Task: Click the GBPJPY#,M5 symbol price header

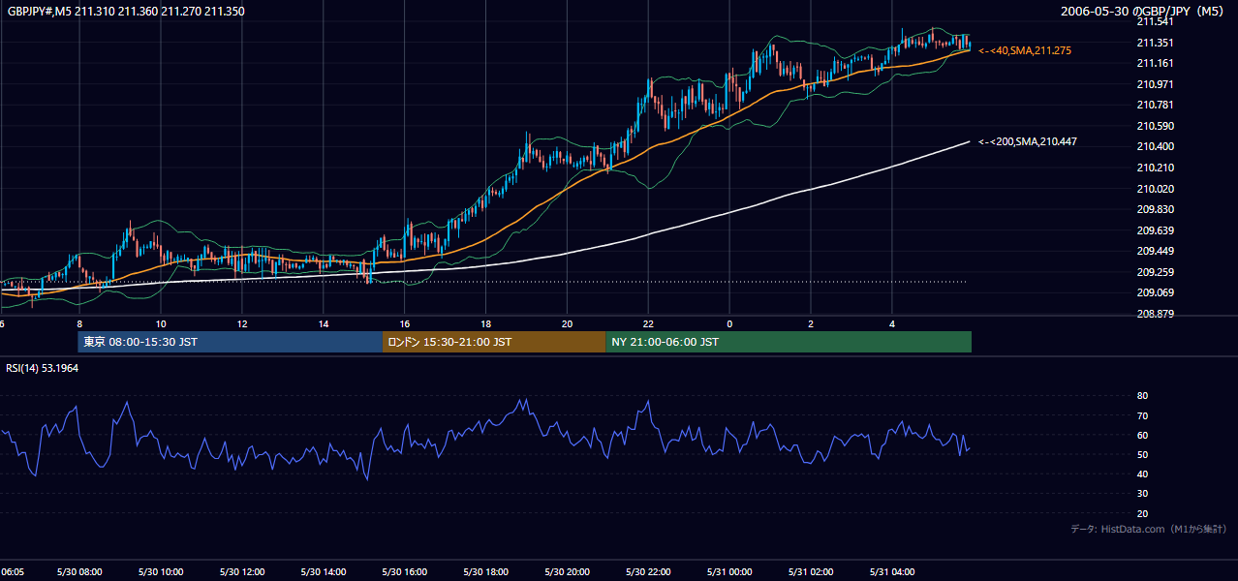Action: pyautogui.click(x=126, y=12)
